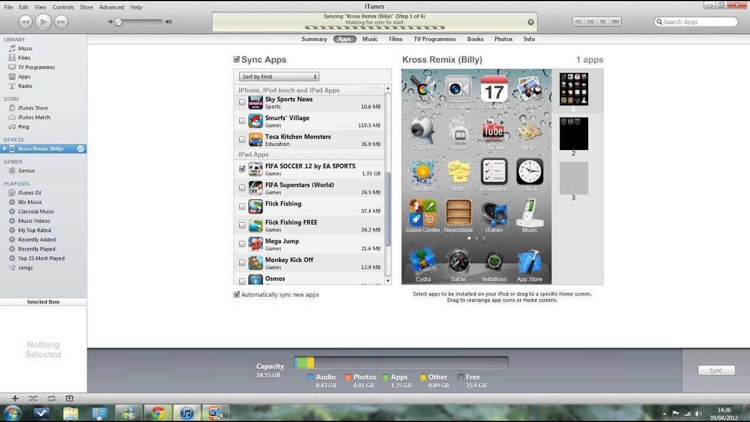Open the iTunes DJ playlist
The height and width of the screenshot is (422, 750).
tap(29, 193)
